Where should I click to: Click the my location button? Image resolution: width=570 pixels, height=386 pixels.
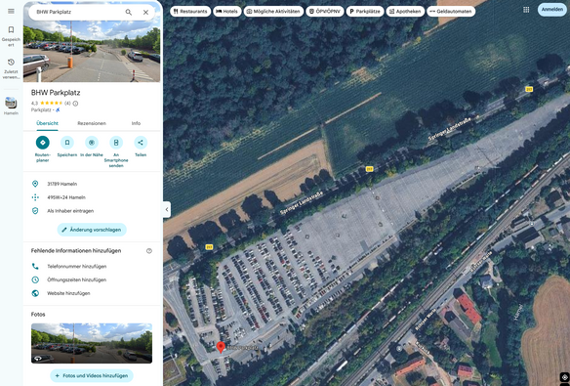pyautogui.click(x=564, y=377)
